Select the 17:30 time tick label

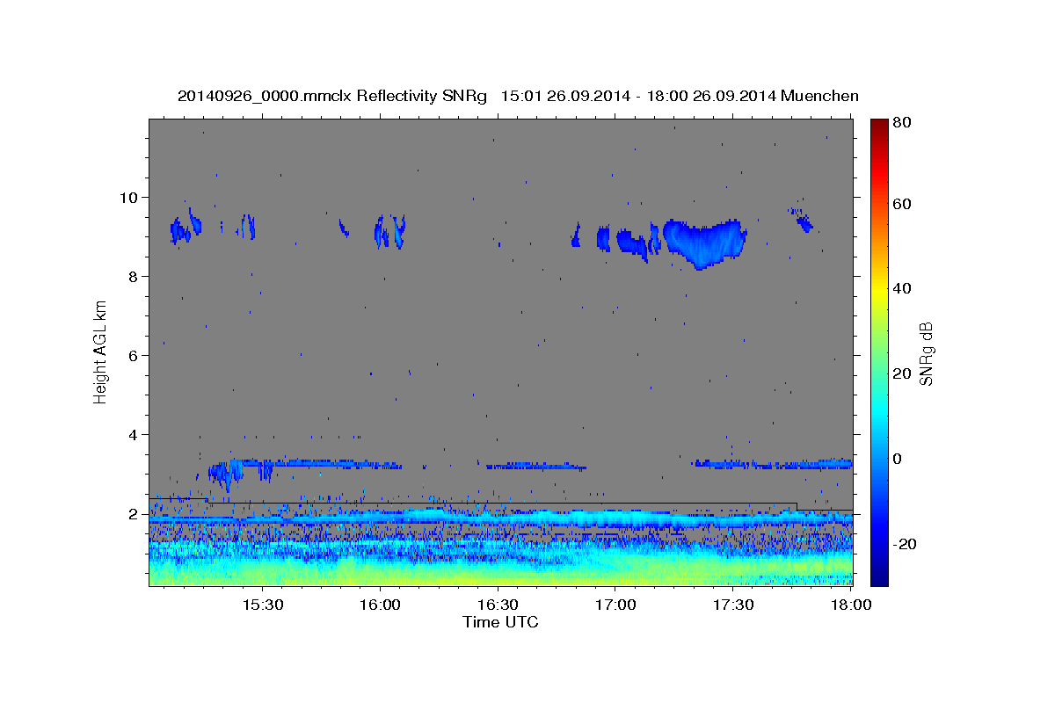point(733,605)
